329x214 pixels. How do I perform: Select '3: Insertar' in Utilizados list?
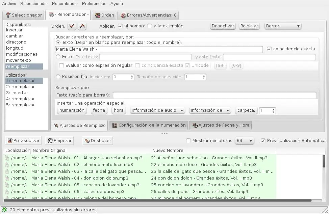click(x=17, y=93)
